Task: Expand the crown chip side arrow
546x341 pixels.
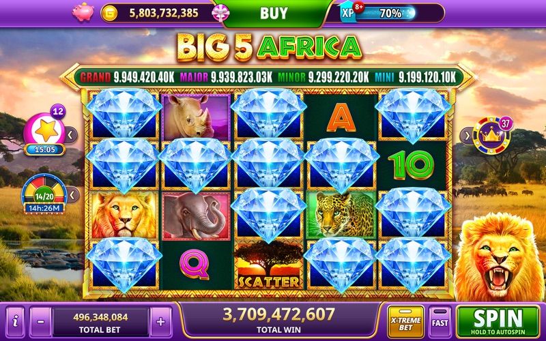Action: click(x=466, y=136)
